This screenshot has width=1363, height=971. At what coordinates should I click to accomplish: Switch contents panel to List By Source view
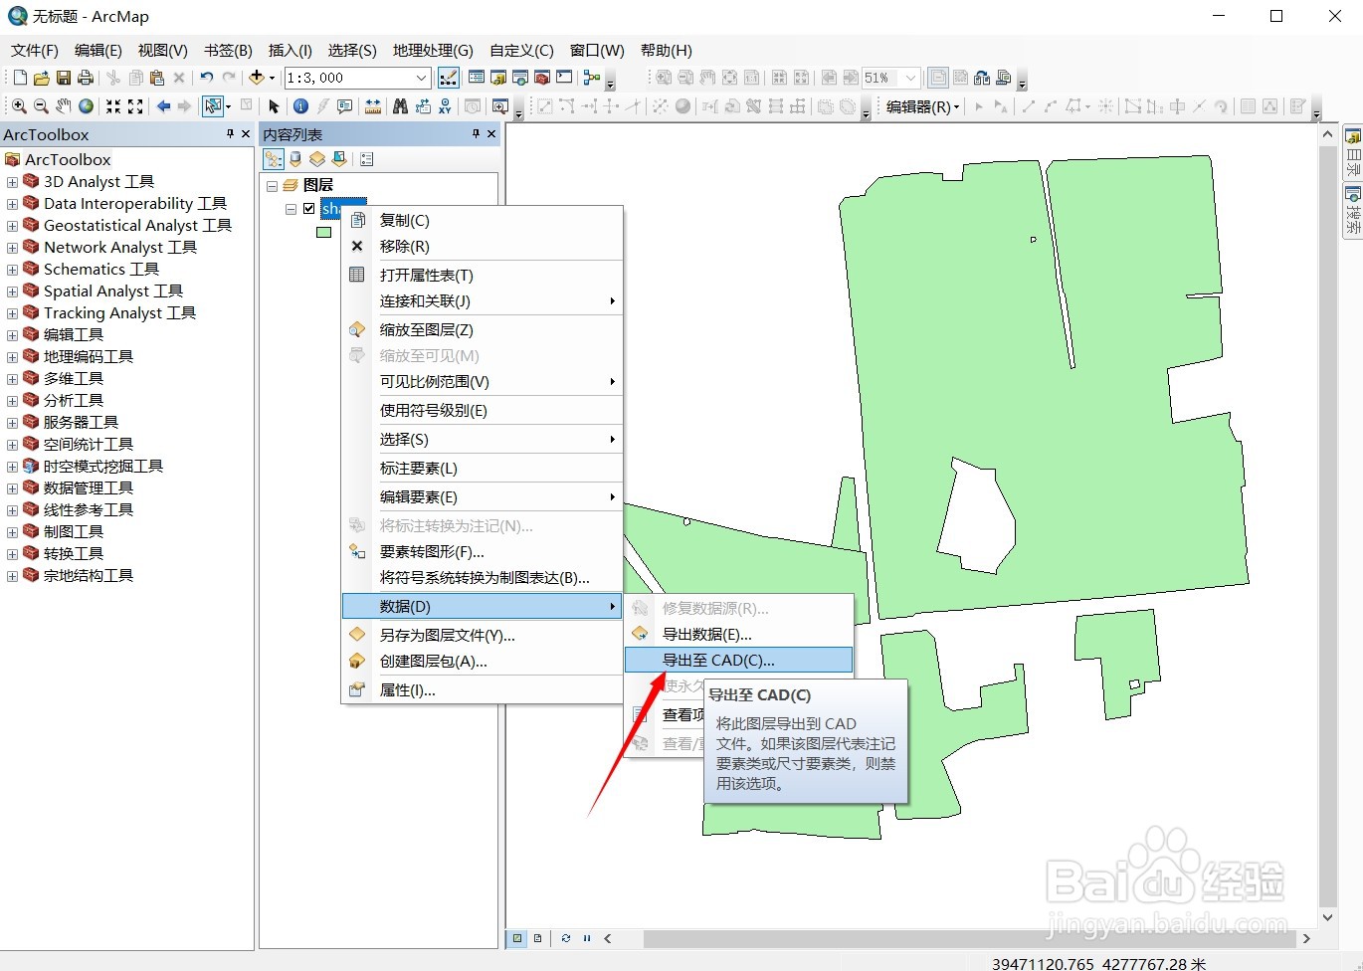[x=294, y=159]
